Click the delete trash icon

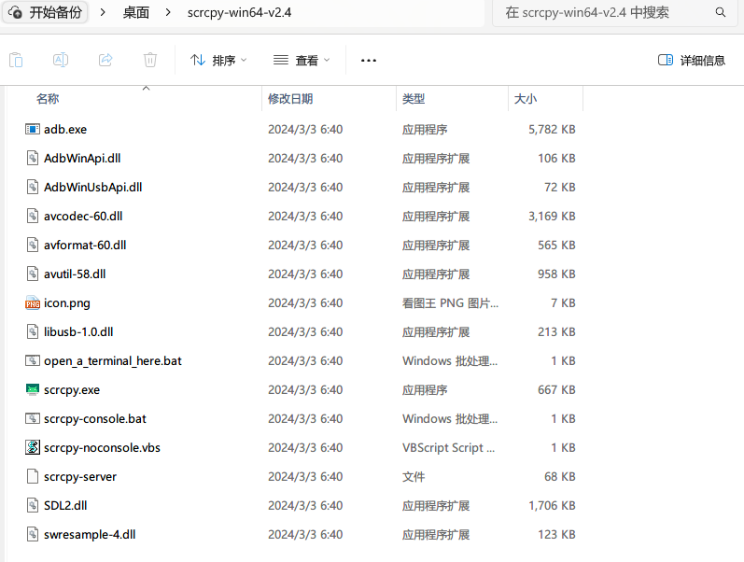[150, 60]
